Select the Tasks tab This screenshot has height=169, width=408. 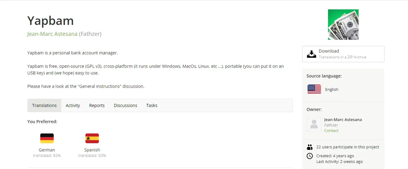[152, 105]
